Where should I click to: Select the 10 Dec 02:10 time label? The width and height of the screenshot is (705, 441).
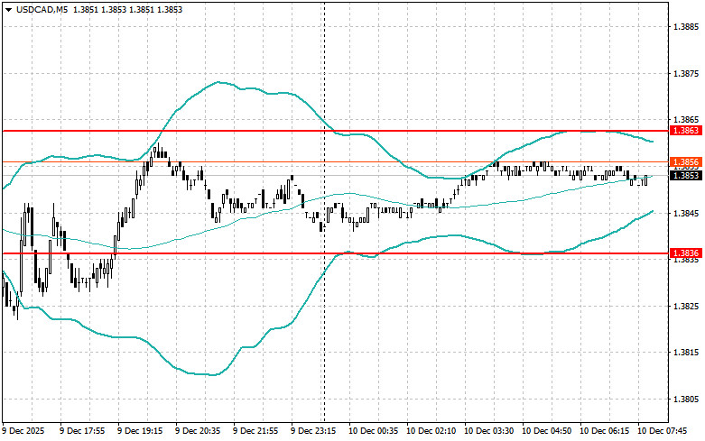tap(431, 431)
